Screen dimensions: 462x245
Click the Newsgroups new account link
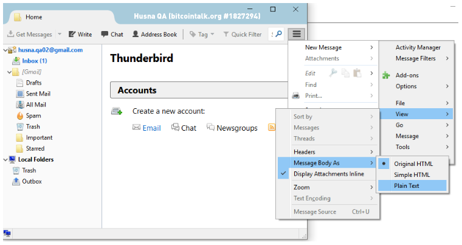(x=237, y=128)
